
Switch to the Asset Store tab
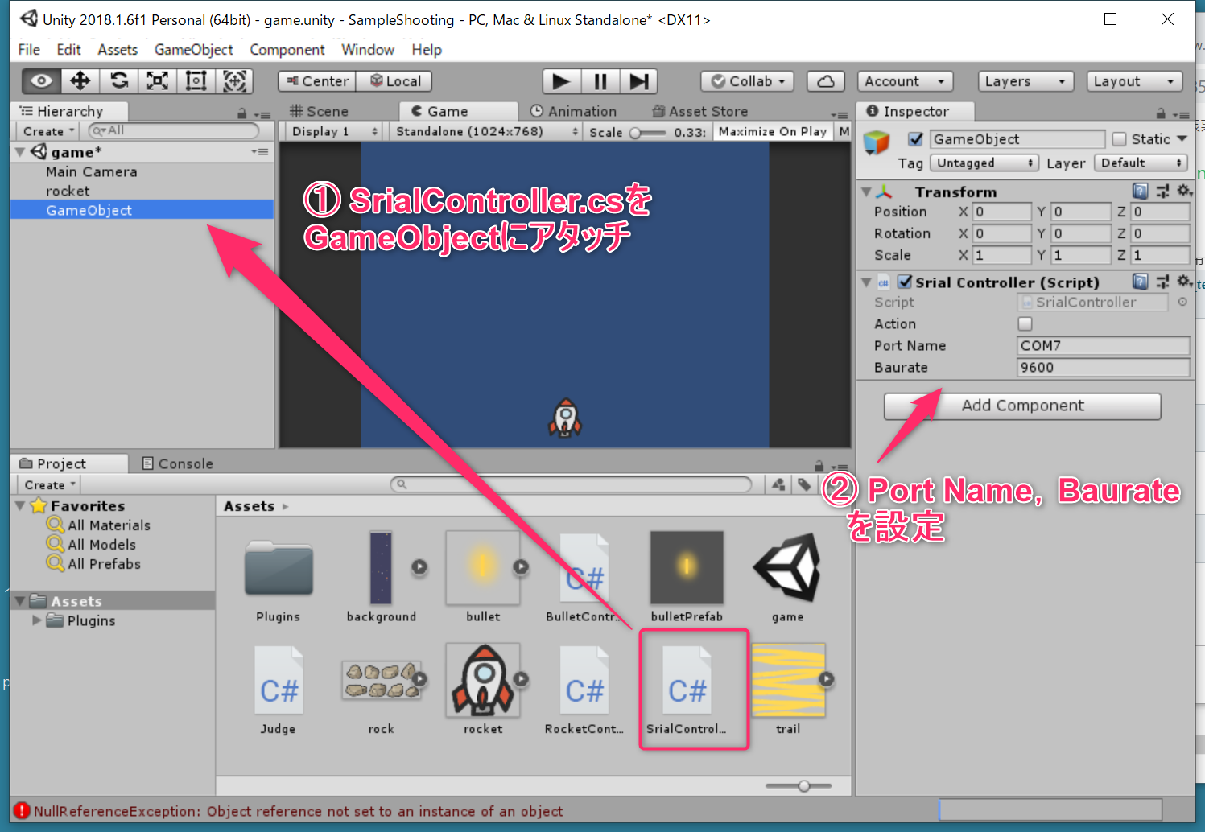tap(700, 111)
